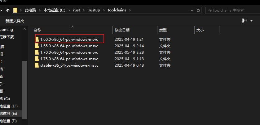Click the toolchains breadcrumb segment

pos(117,10)
